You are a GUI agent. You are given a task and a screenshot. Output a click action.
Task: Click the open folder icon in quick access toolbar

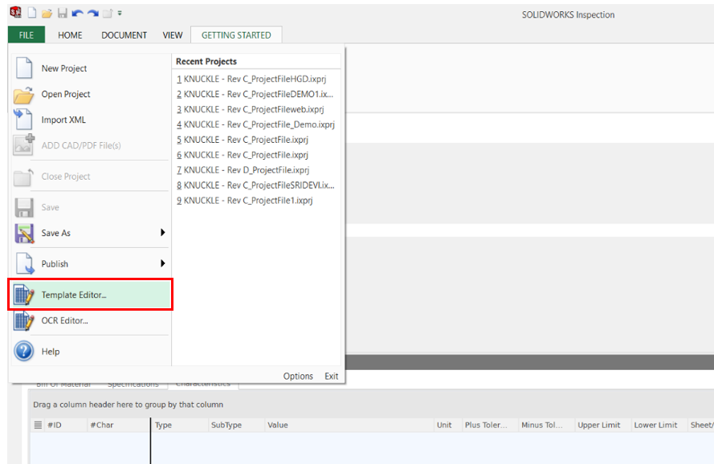(x=47, y=13)
